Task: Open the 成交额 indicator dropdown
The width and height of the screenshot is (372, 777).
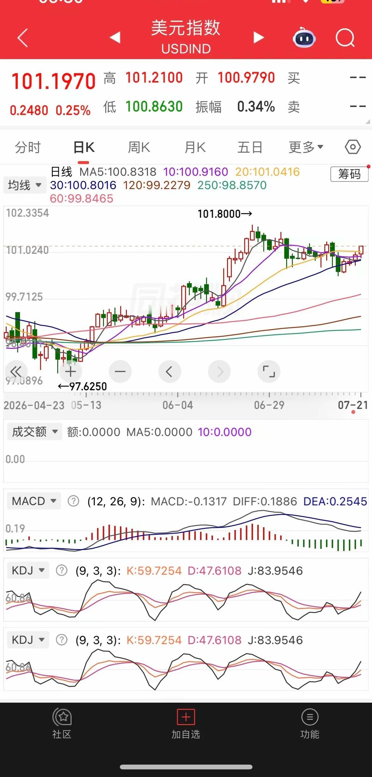Action: click(34, 432)
